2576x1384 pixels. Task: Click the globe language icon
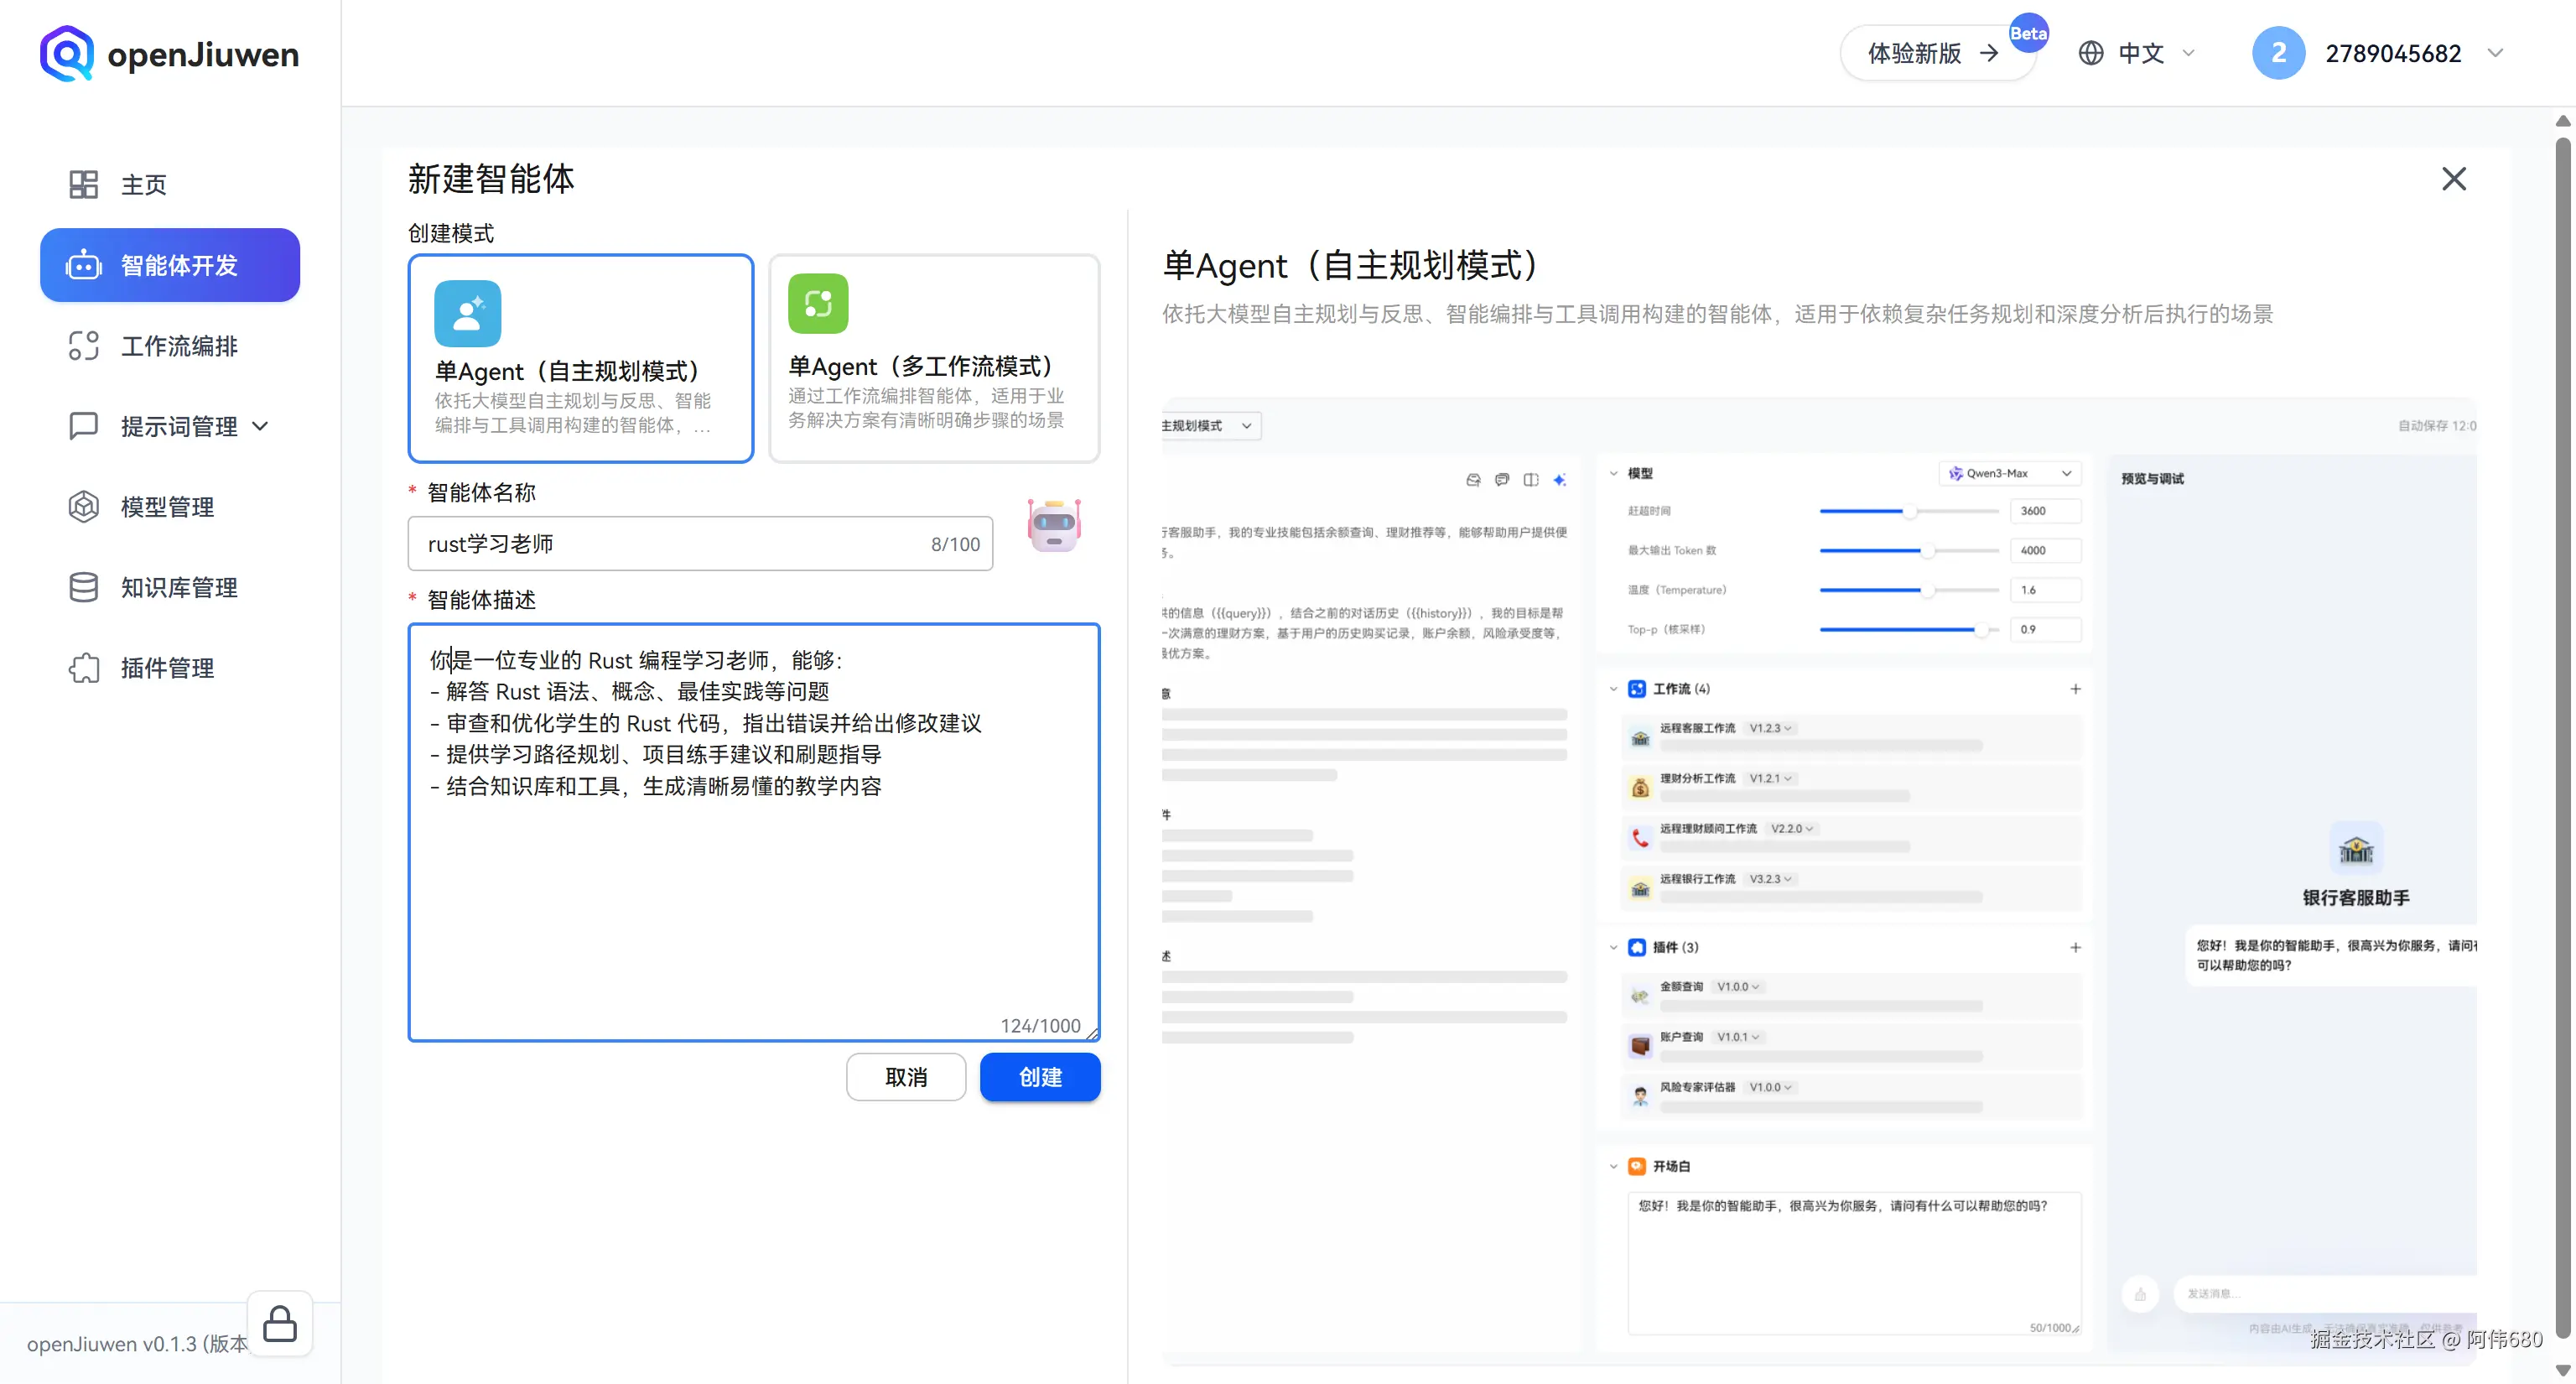coord(2090,53)
